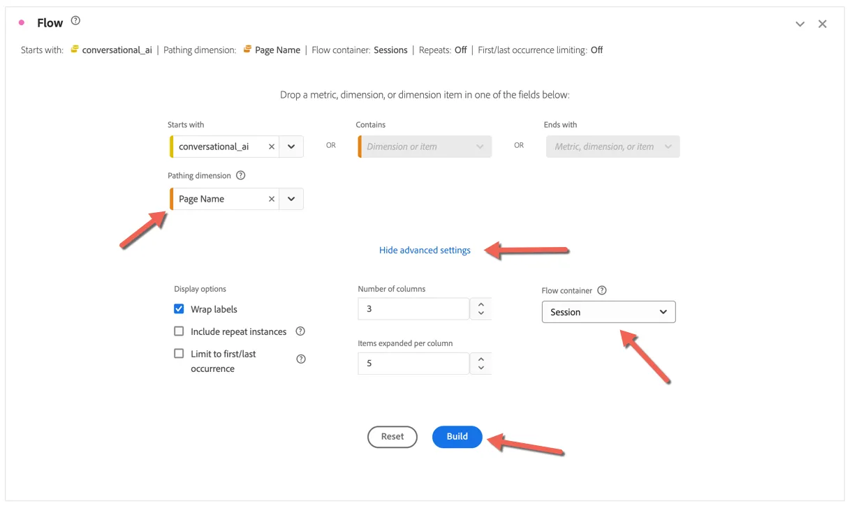The height and width of the screenshot is (508, 852).
Task: Open the Starts with dropdown arrow
Action: coord(291,147)
